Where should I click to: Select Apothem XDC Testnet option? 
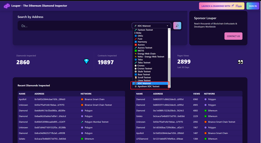click(x=148, y=87)
